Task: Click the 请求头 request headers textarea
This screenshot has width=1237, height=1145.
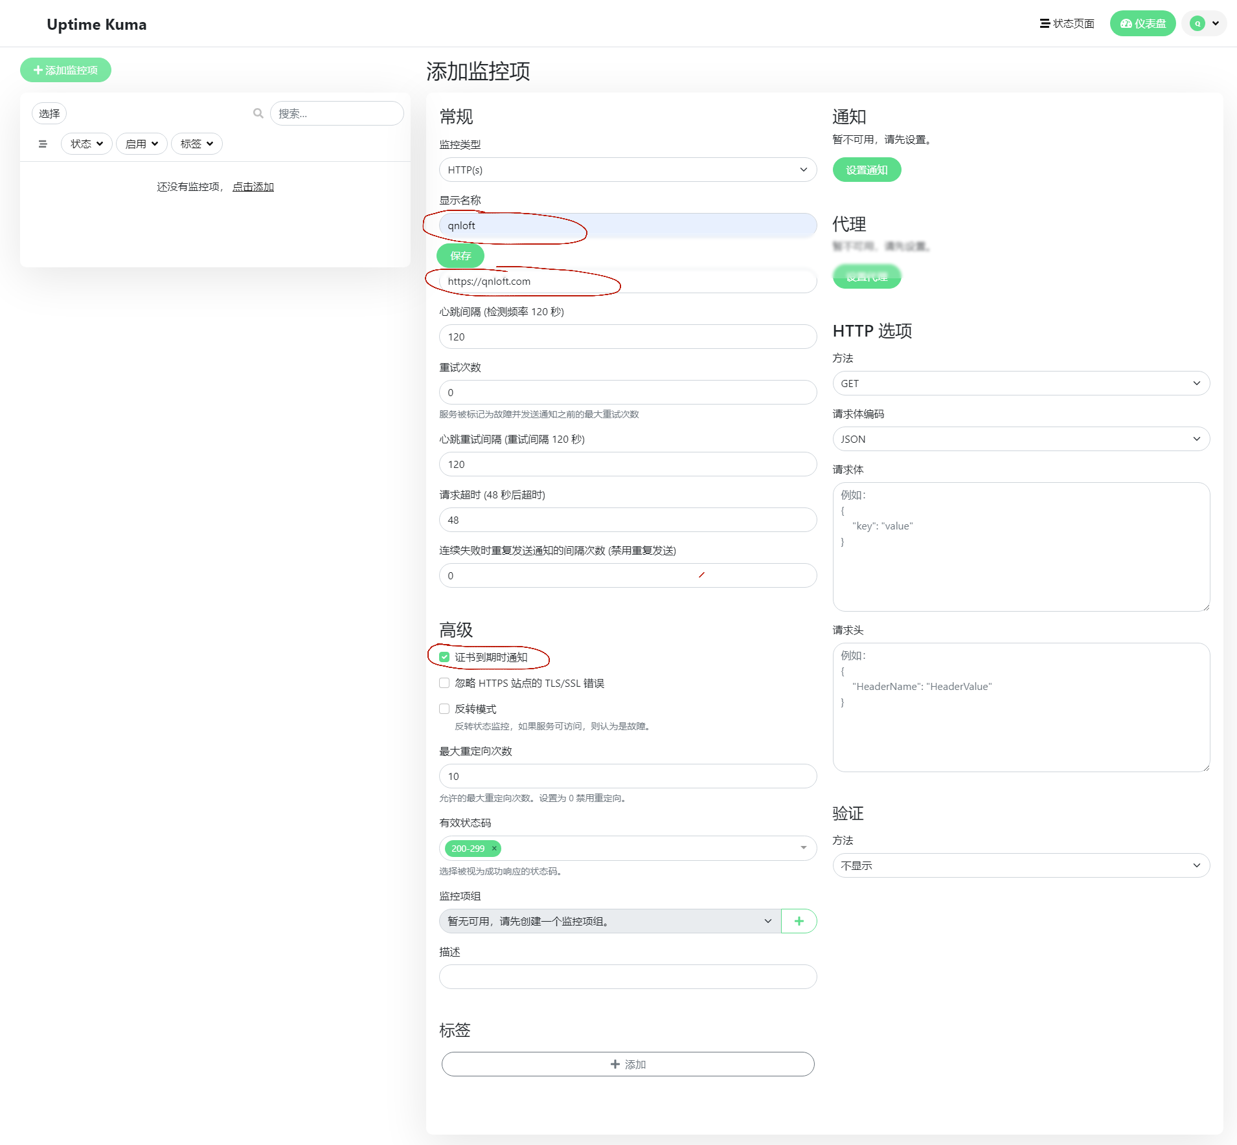Action: tap(1021, 707)
